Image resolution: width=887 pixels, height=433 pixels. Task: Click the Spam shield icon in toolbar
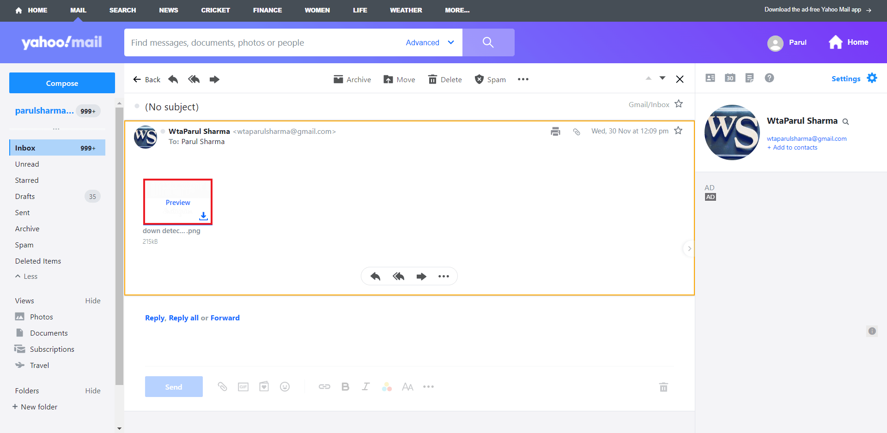[479, 79]
